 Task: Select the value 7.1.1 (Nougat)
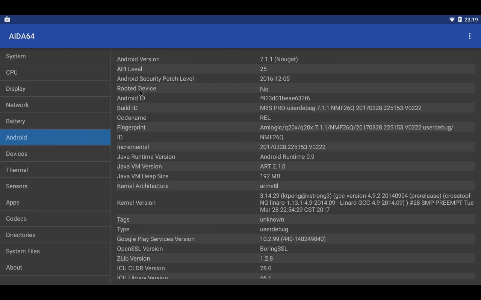(x=279, y=59)
